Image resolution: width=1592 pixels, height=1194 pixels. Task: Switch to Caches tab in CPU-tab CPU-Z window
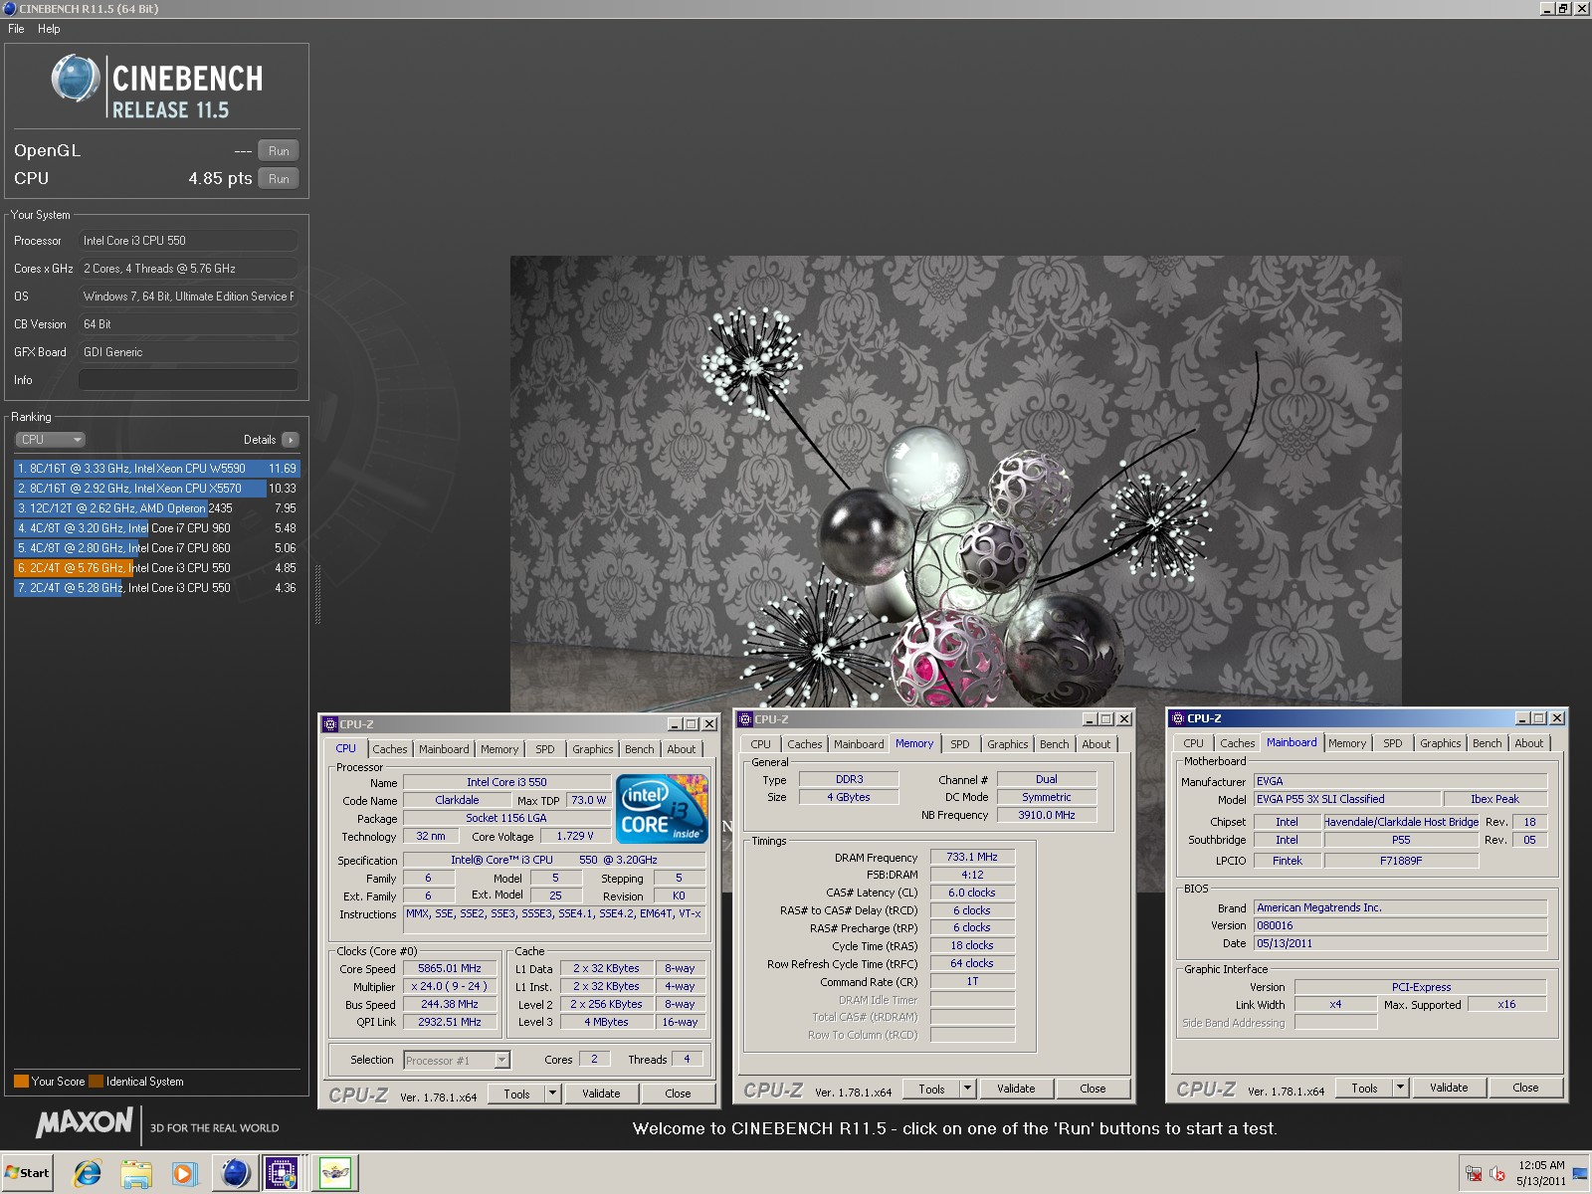tap(390, 749)
